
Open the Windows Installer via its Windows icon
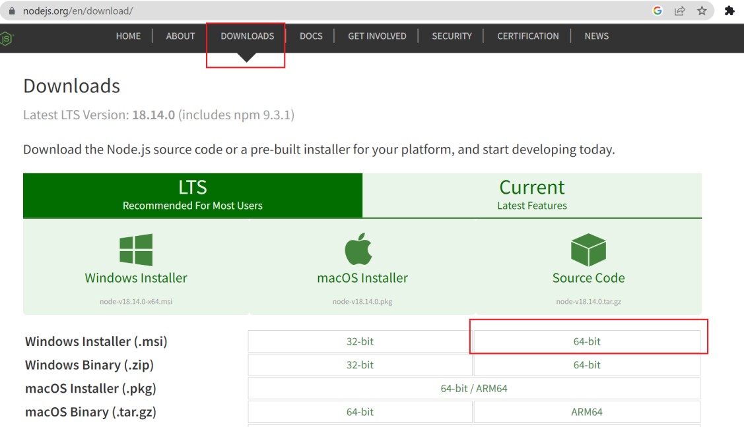pos(137,250)
